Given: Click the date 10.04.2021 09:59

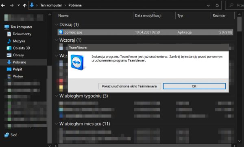Looking at the screenshot, I should 147,32.
